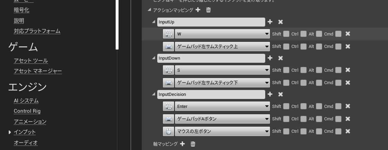Edit the InputDown action name field
Viewport: 388px width, 150px height.
[211, 58]
